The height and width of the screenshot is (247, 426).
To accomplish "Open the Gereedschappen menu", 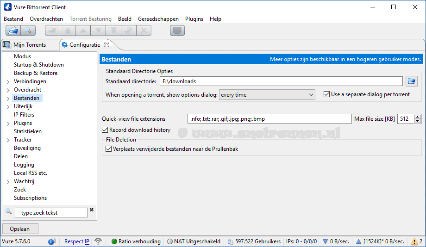I will coord(158,19).
